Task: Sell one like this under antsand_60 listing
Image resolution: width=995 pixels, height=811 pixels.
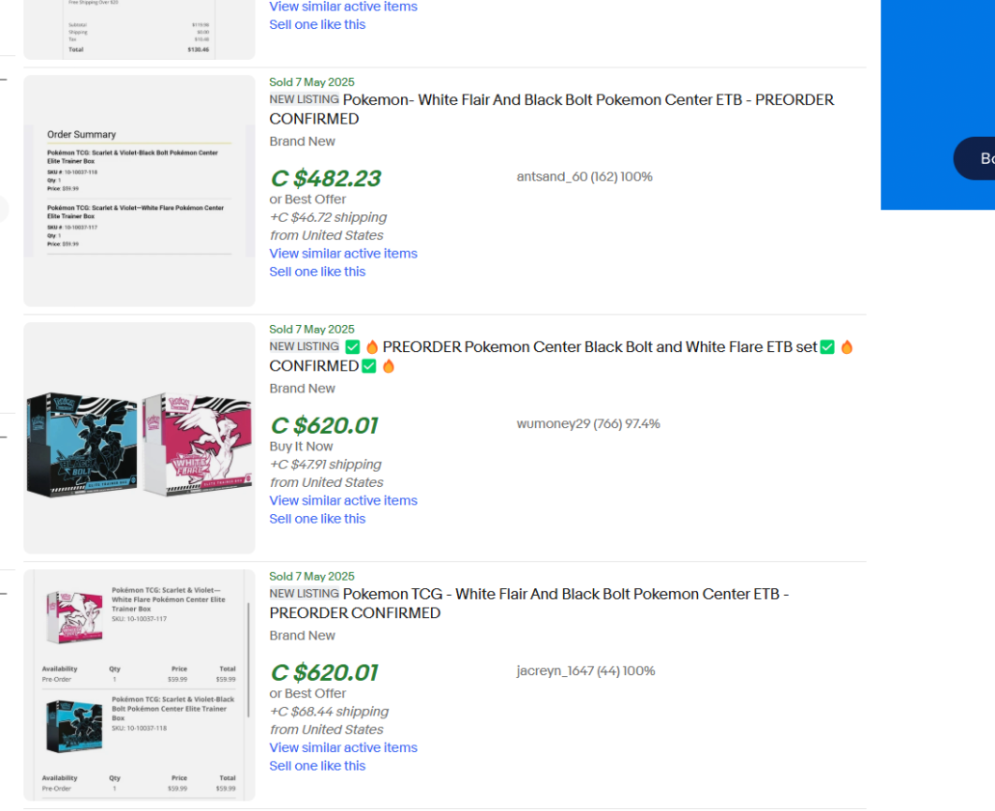Action: 317,272
